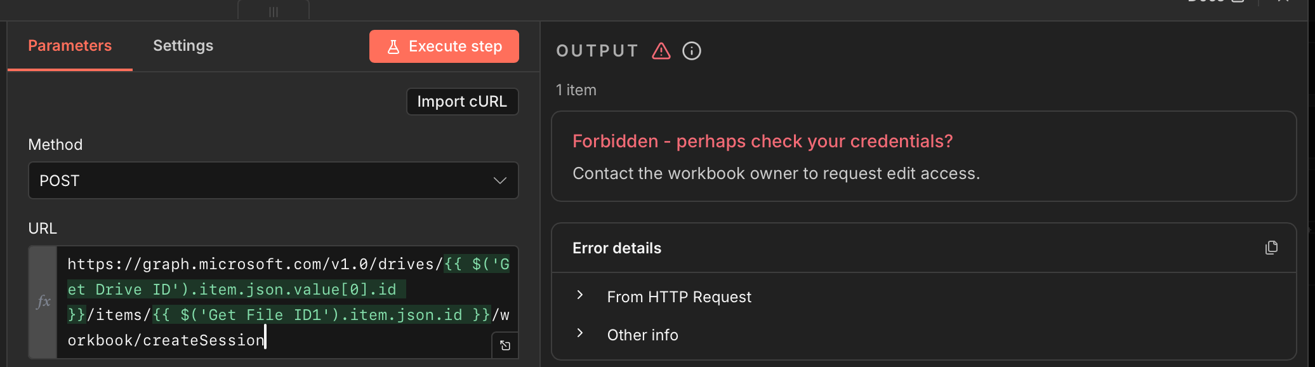This screenshot has width=1315, height=367.
Task: Click the fx expression icon beside URL
Action: pyautogui.click(x=43, y=302)
